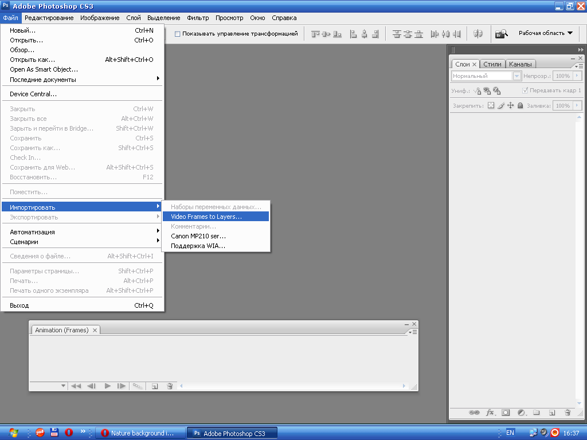Click Distribute left edges icon
This screenshot has height=440, width=587.
tap(435, 34)
